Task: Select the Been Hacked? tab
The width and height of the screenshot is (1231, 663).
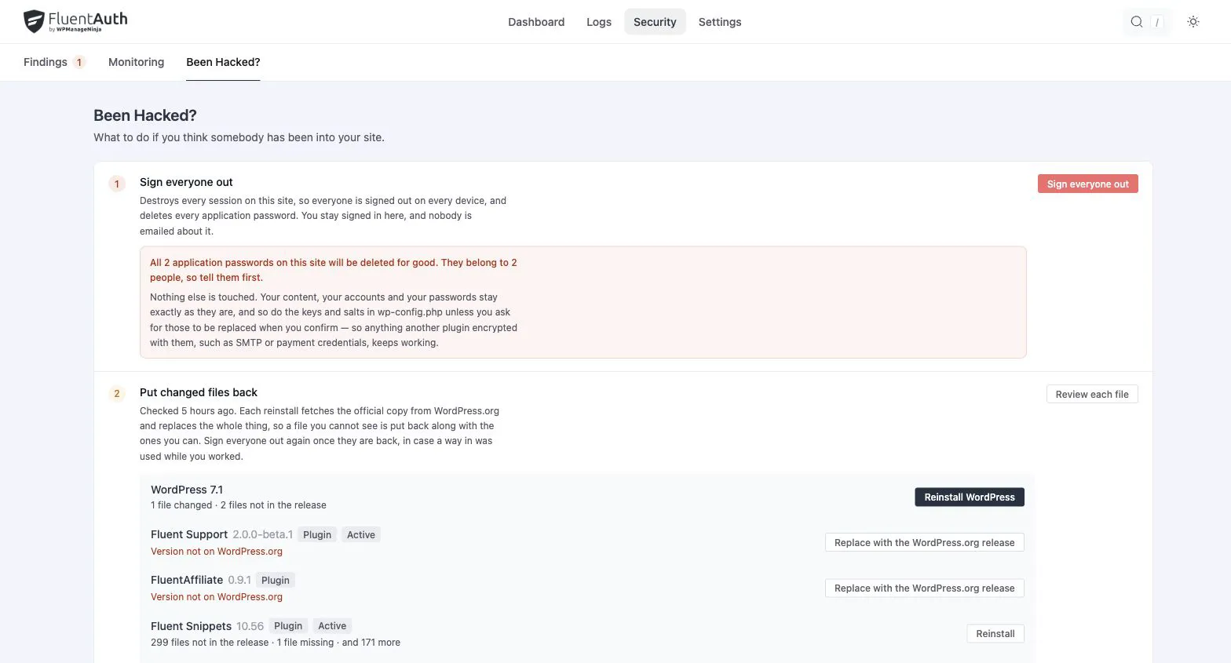Action: [223, 62]
